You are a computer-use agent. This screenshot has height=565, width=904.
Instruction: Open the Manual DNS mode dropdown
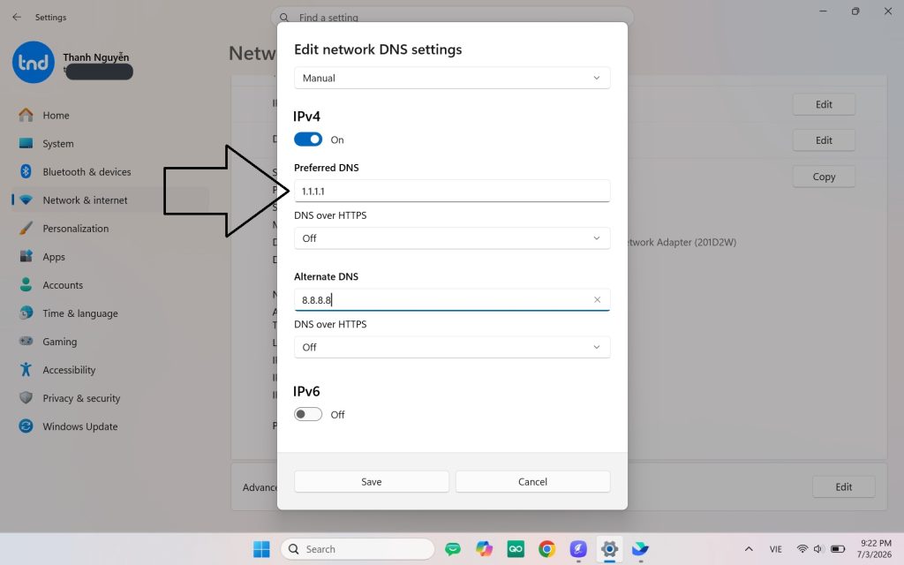click(452, 78)
